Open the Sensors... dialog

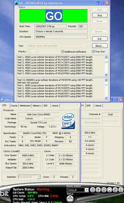pos(100,32)
